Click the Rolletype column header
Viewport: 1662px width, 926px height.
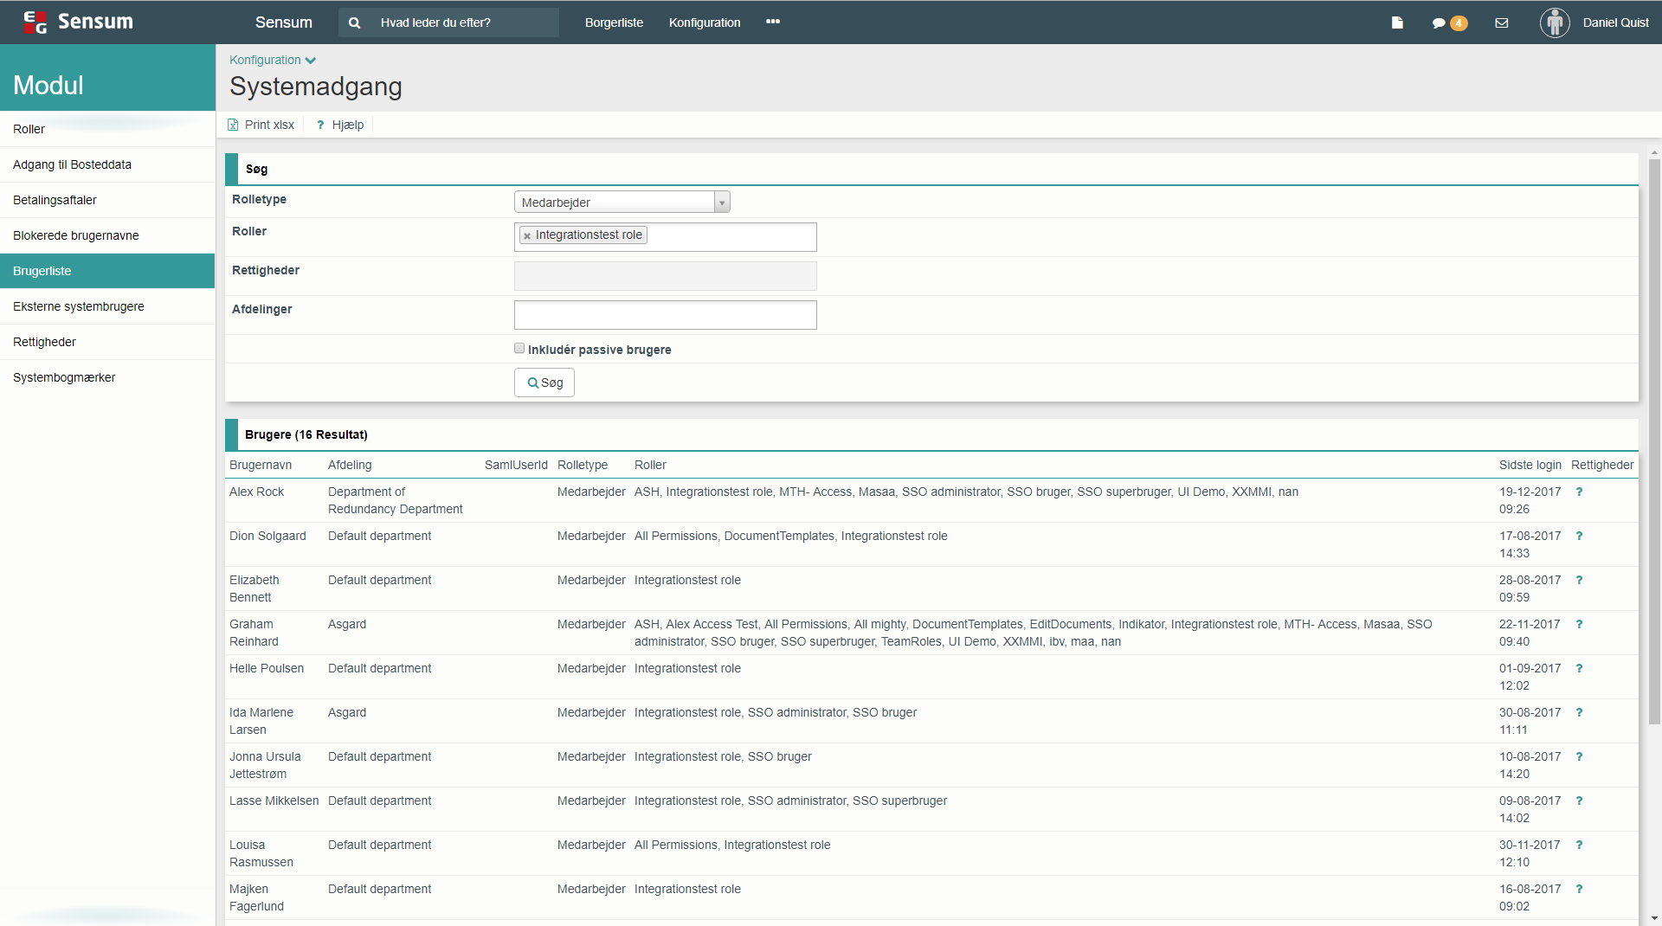(583, 465)
